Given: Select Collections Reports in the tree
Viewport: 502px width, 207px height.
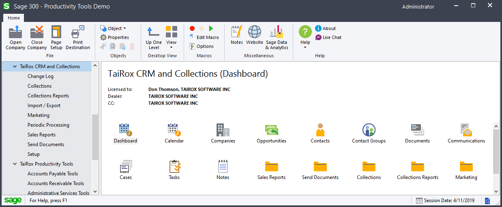Looking at the screenshot, I should (x=48, y=96).
